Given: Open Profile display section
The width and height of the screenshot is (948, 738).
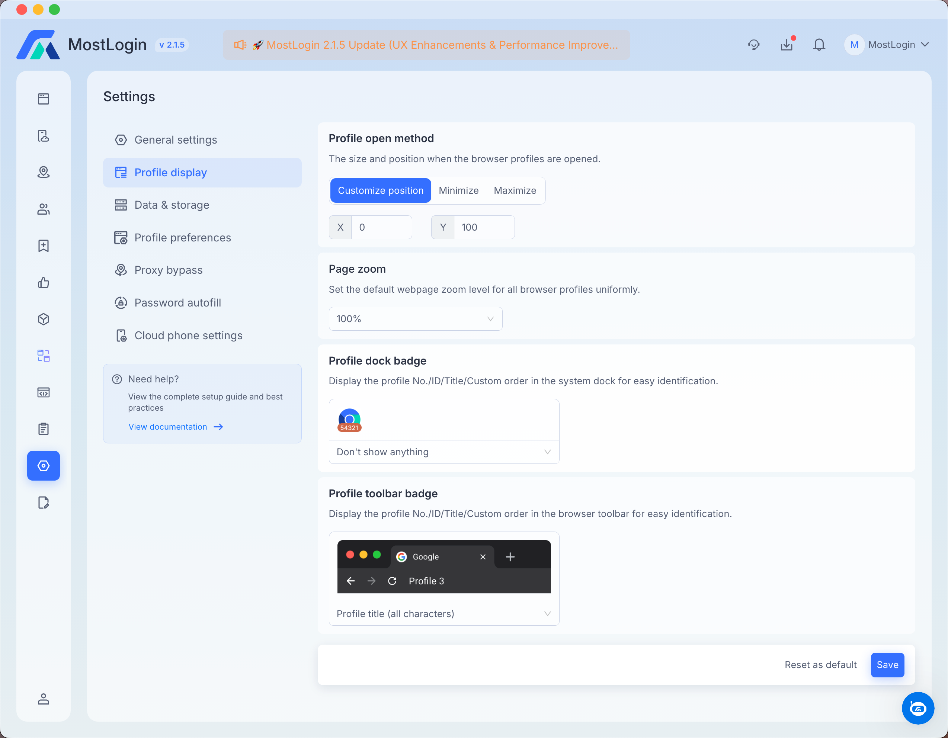Looking at the screenshot, I should [202, 173].
